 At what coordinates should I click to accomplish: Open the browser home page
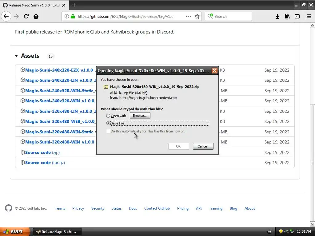pos(36,16)
